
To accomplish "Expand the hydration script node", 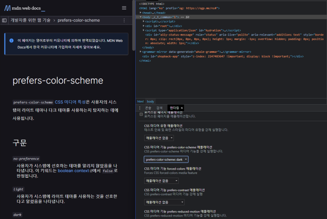I will pyautogui.click(x=143, y=30).
